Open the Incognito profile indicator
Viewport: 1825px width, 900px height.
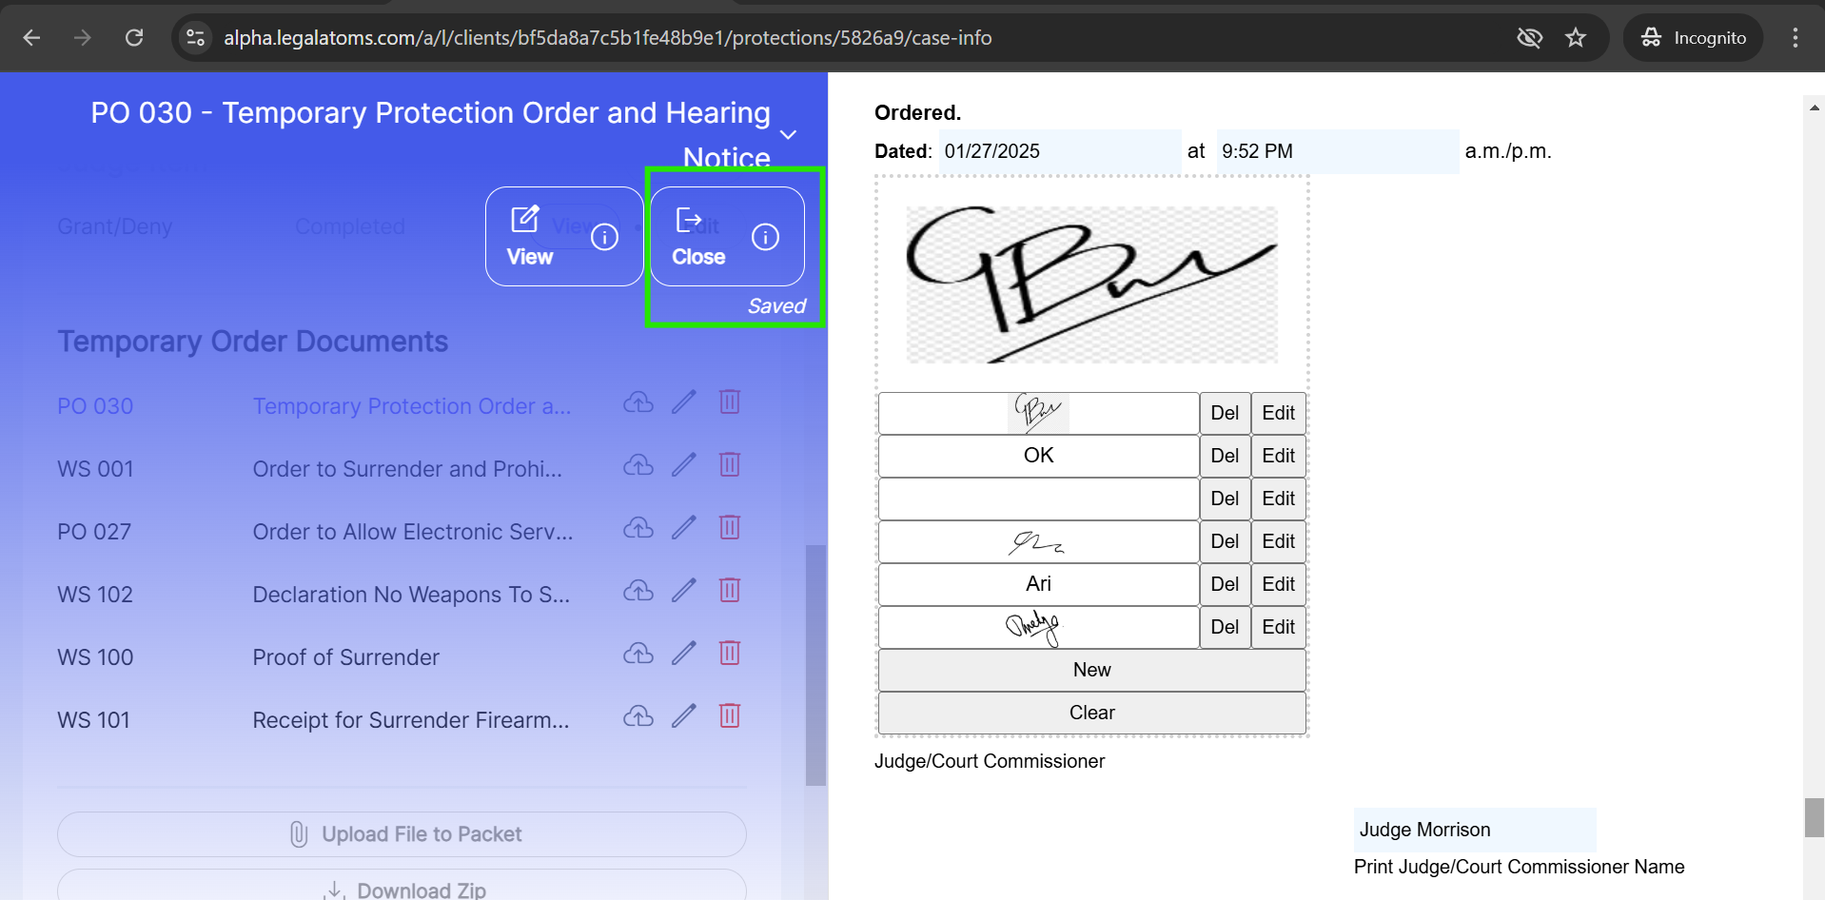1693,37
